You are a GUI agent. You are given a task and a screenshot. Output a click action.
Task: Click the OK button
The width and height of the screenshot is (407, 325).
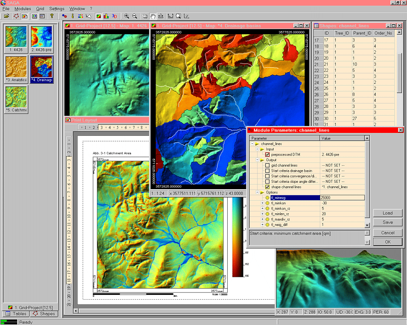pos(387,242)
